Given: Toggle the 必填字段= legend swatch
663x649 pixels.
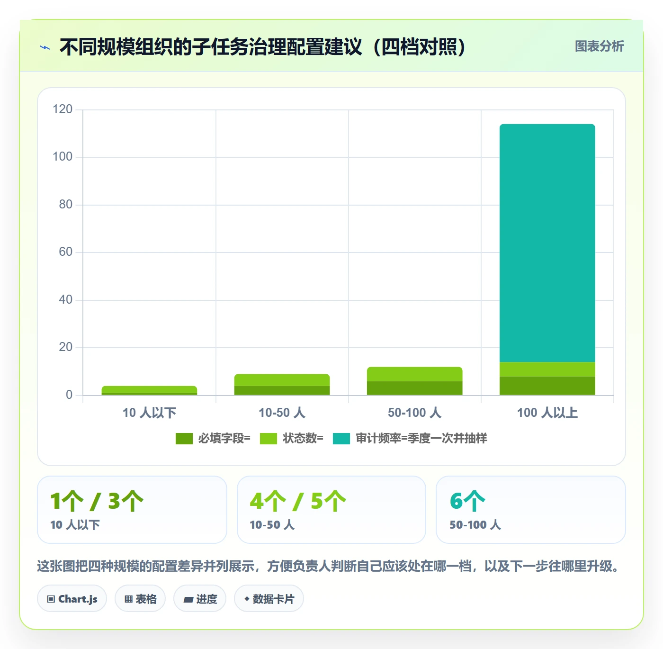Looking at the screenshot, I should point(184,439).
